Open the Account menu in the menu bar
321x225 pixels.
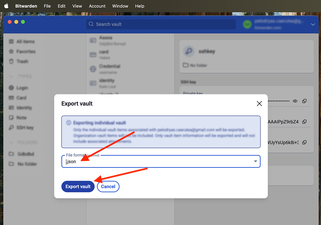pyautogui.click(x=97, y=6)
